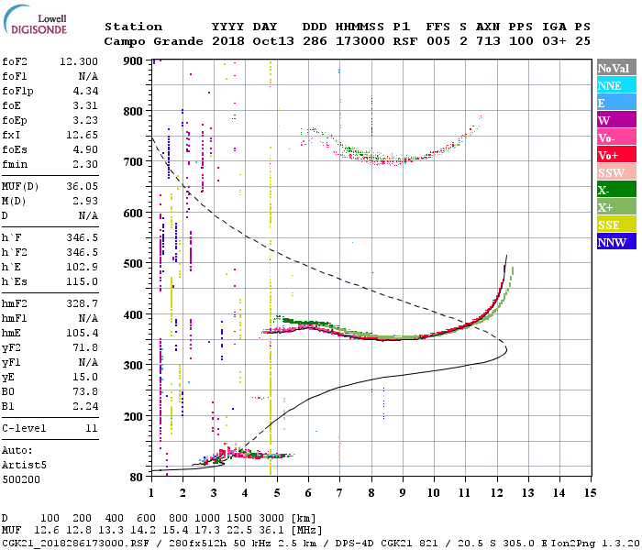642x550 pixels.
Task: Click the PPS value 100
Action: [x=521, y=41]
